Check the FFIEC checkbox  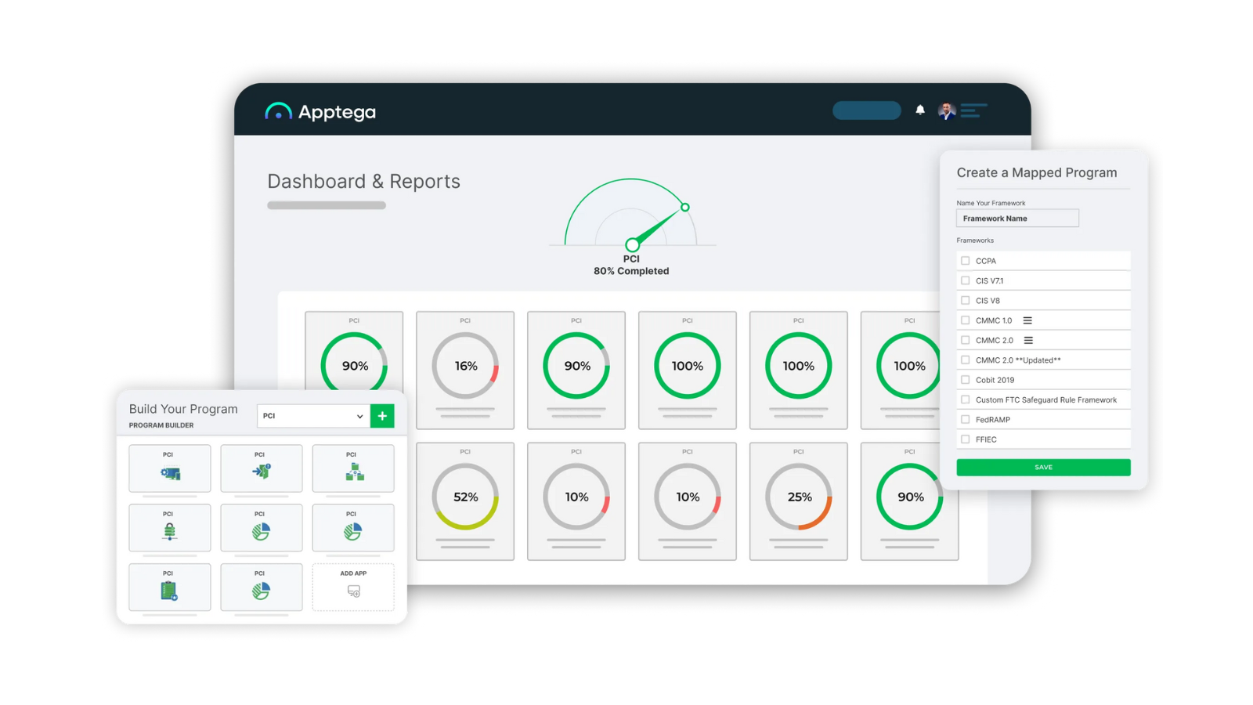pyautogui.click(x=965, y=439)
